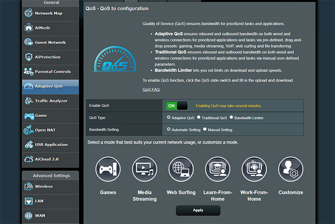The width and height of the screenshot is (335, 224).
Task: Open the Parental Controls menu label
Action: click(x=53, y=72)
